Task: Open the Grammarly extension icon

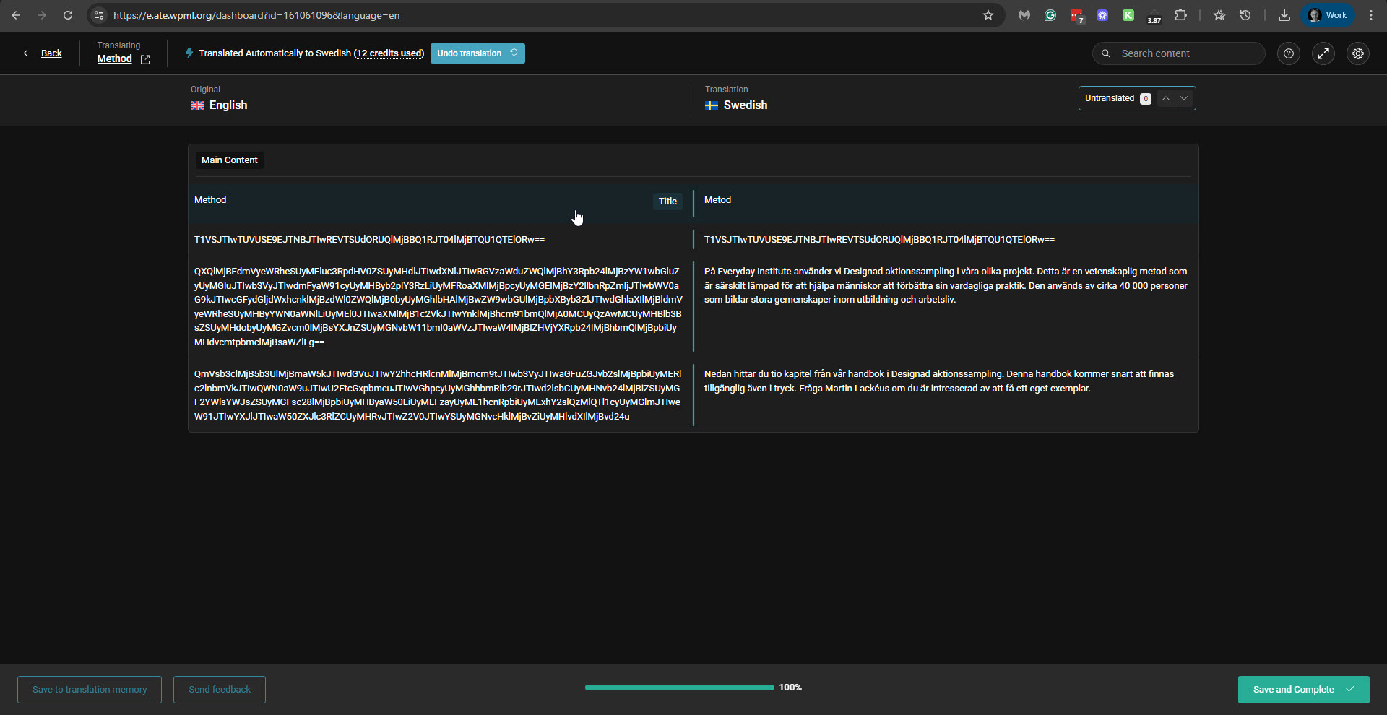Action: 1050,15
